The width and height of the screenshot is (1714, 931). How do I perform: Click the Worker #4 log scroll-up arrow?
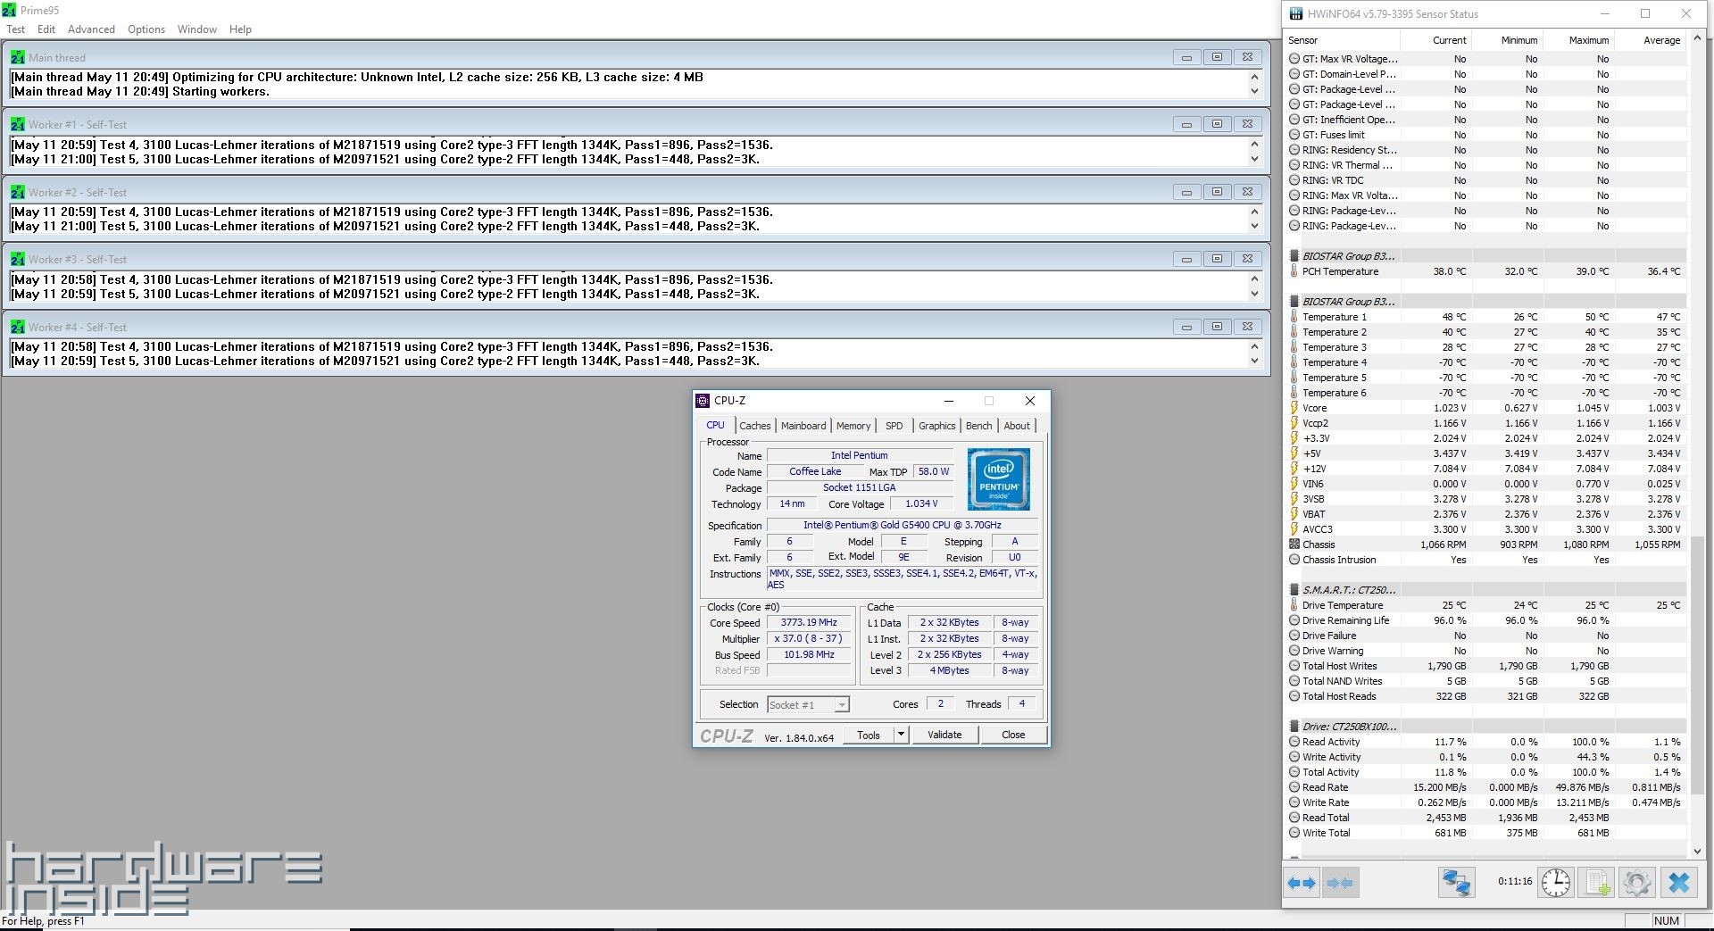[x=1254, y=347]
